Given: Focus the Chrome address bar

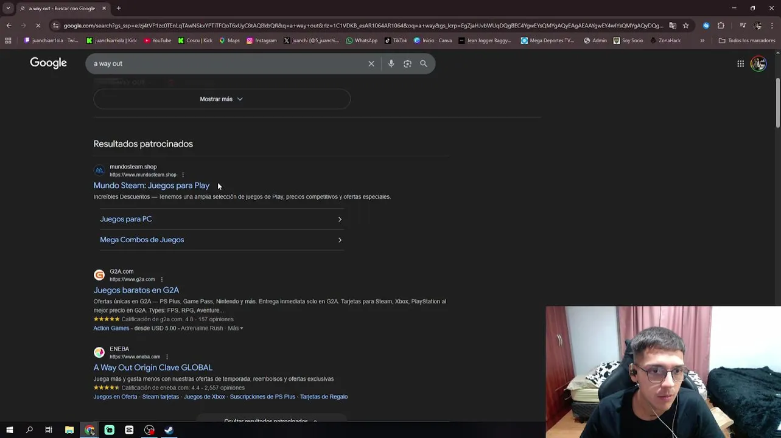Looking at the screenshot, I should tap(363, 26).
